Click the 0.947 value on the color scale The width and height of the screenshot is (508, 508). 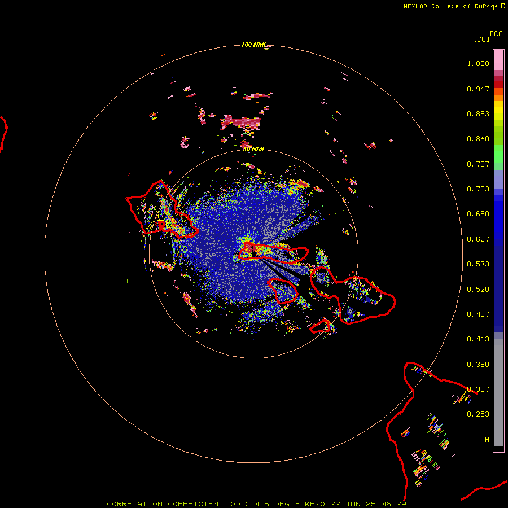[x=478, y=89]
